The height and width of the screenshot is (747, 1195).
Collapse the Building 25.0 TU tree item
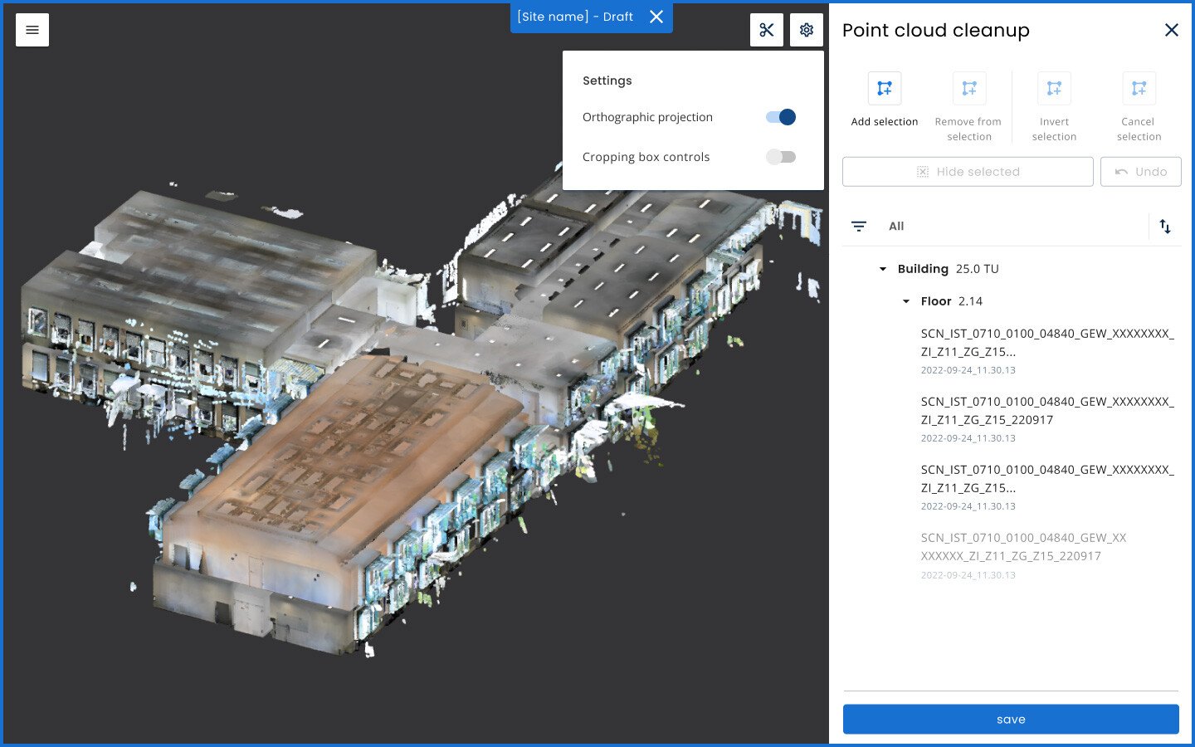(883, 269)
